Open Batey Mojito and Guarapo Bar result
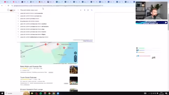This screenshot has width=169, height=95. coord(31,66)
